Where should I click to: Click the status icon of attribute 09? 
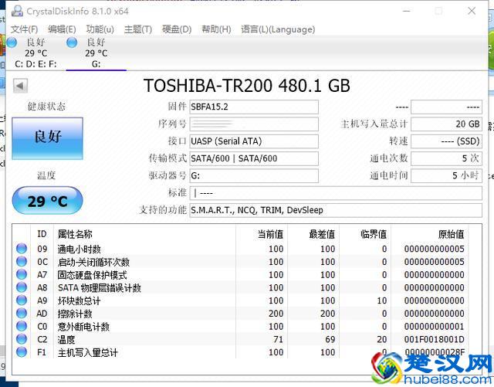point(22,249)
